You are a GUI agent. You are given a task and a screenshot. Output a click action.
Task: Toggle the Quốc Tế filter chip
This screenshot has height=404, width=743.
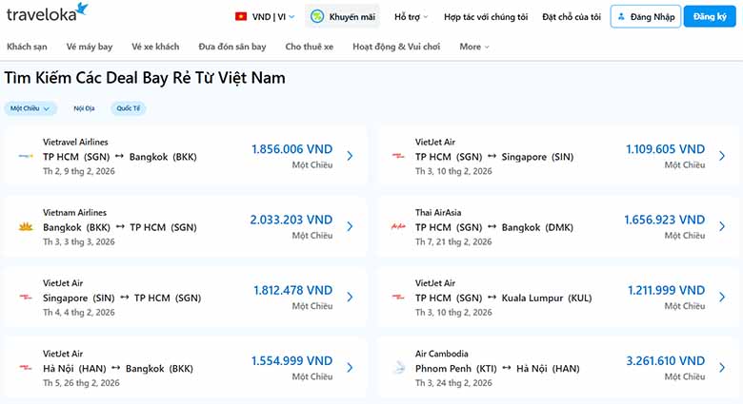click(x=129, y=108)
